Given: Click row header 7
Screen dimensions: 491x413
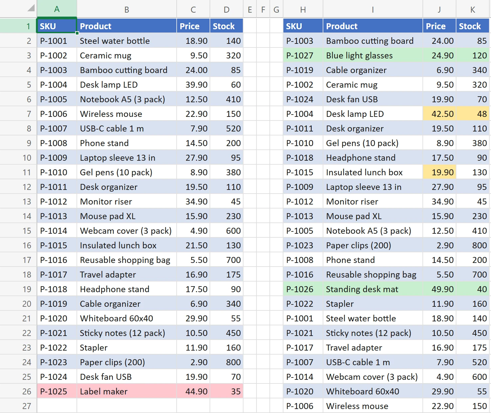Looking at the screenshot, I should click(x=18, y=114).
